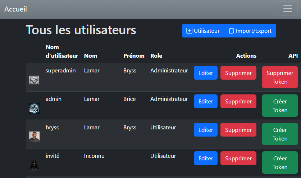Click invité's dark figure avatar
301x178 pixels.
click(x=34, y=165)
